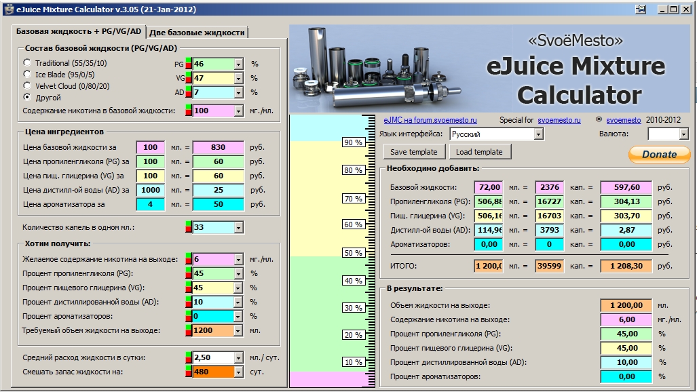Open the Процент пищевого глицерина (VG) 45 dropdown
The width and height of the screenshot is (697, 392).
click(239, 288)
